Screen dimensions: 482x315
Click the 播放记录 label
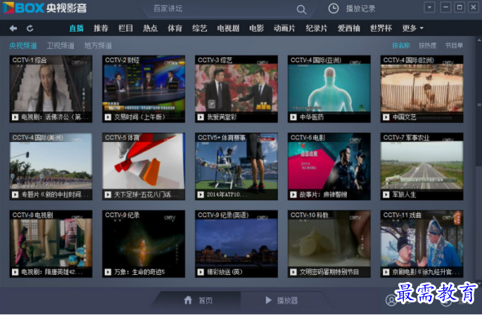tap(360, 9)
